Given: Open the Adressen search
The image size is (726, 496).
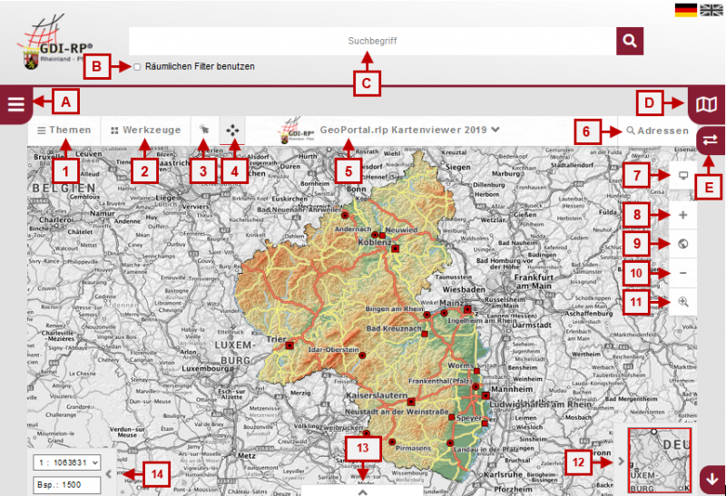Looking at the screenshot, I should tap(658, 131).
